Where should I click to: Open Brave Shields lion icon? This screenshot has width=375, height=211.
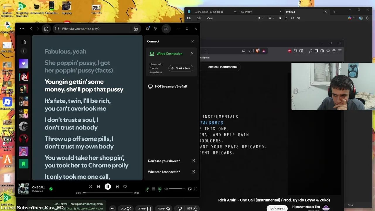tap(258, 51)
